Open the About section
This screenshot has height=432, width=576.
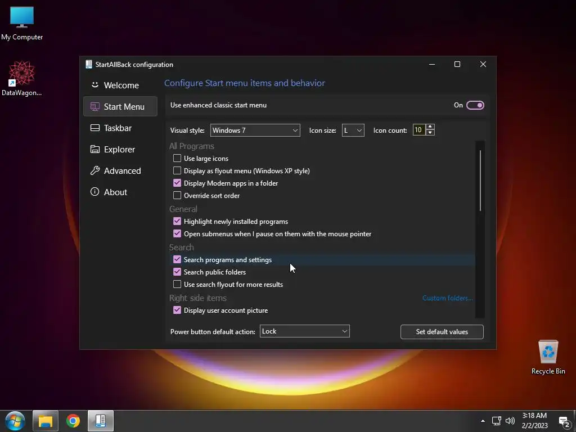pos(120,192)
